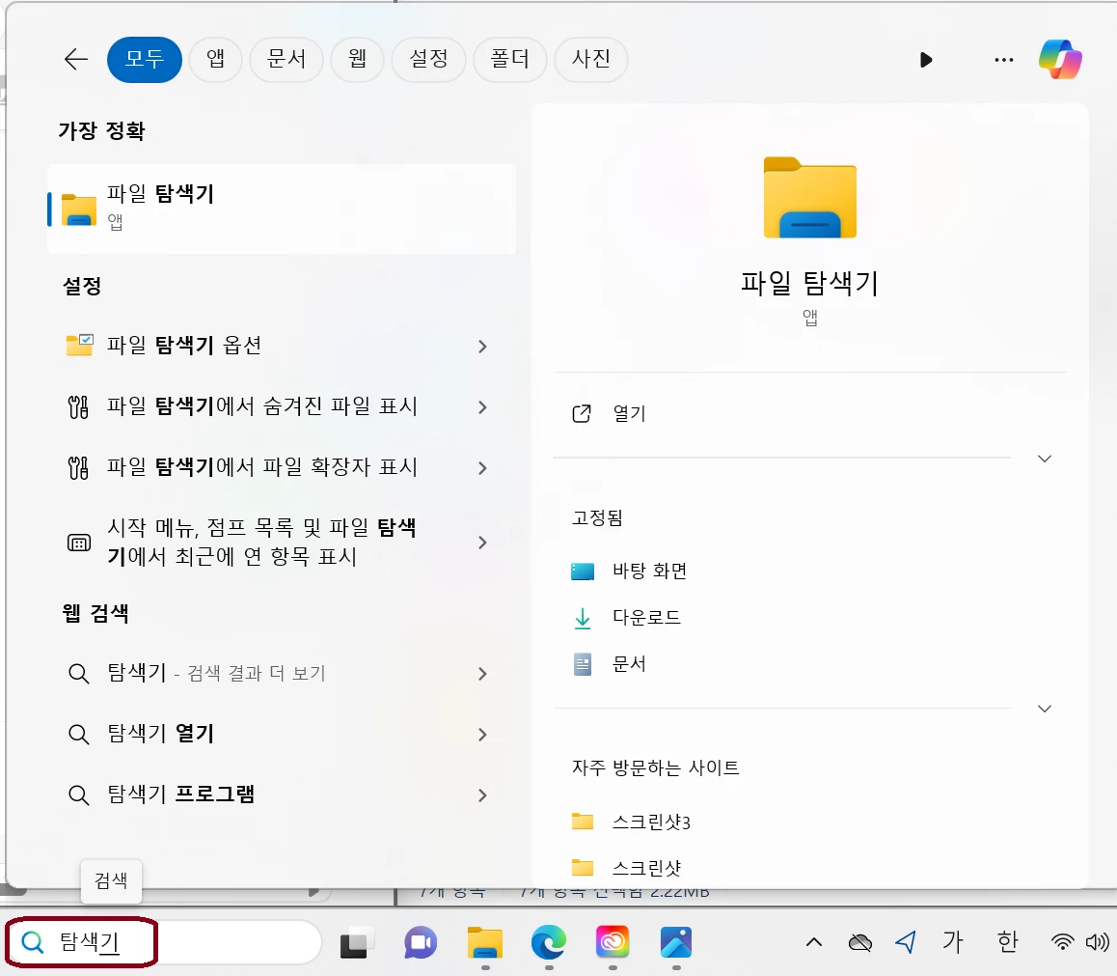This screenshot has width=1117, height=976.
Task: Open the 스크린샷3 folder
Action: pyautogui.click(x=652, y=822)
